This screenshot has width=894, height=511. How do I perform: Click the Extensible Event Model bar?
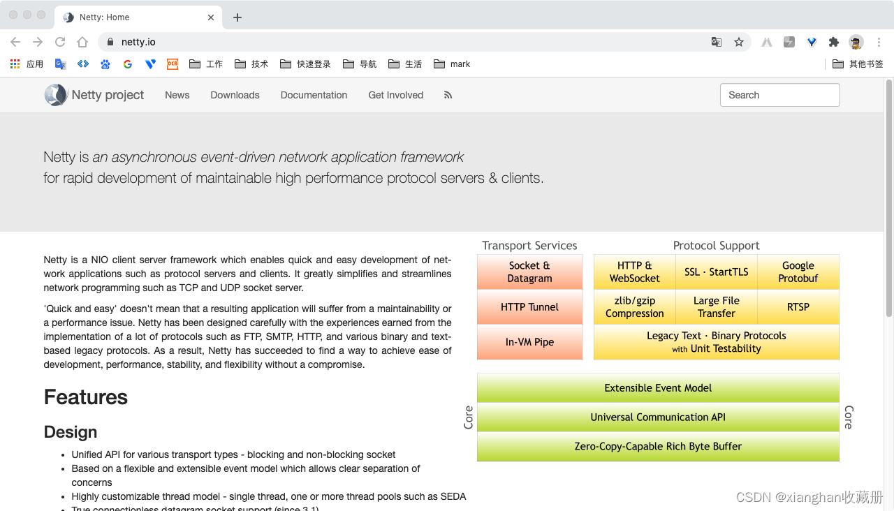(x=658, y=388)
